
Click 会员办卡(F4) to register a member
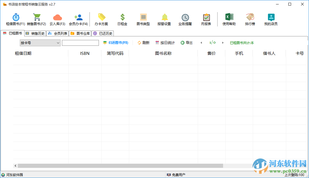[78, 19]
